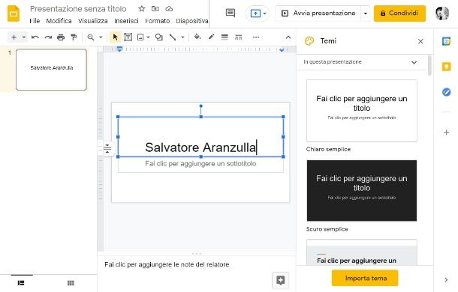Click the slide title text box

pos(200,137)
